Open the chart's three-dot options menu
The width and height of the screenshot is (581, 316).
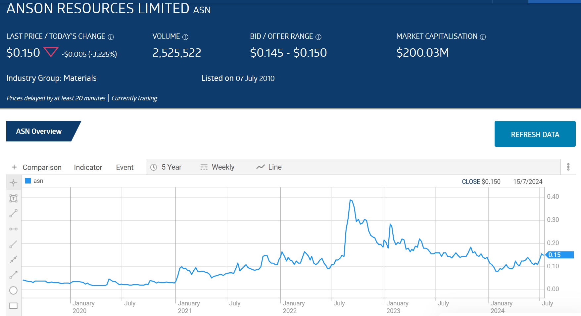tap(568, 167)
